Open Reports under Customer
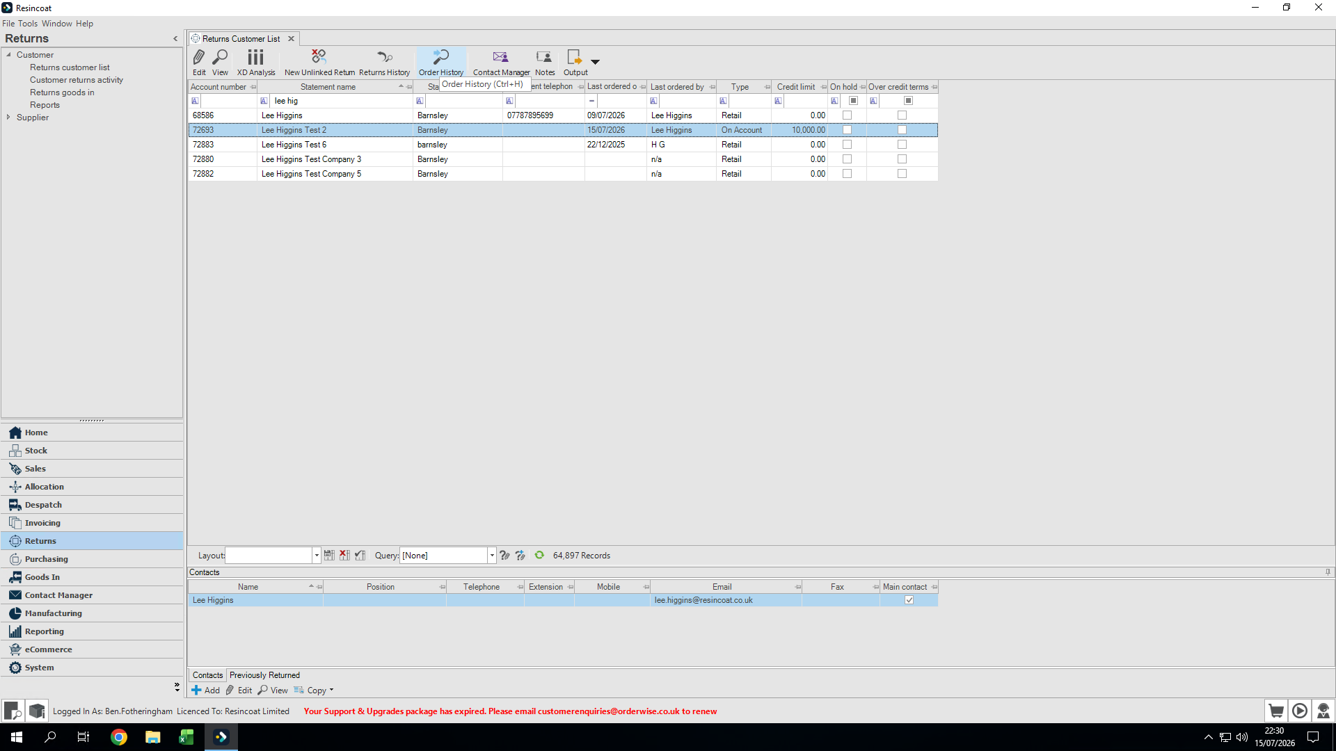Viewport: 1336px width, 751px height. tap(45, 105)
